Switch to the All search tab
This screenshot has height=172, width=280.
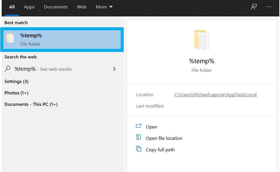(x=12, y=7)
